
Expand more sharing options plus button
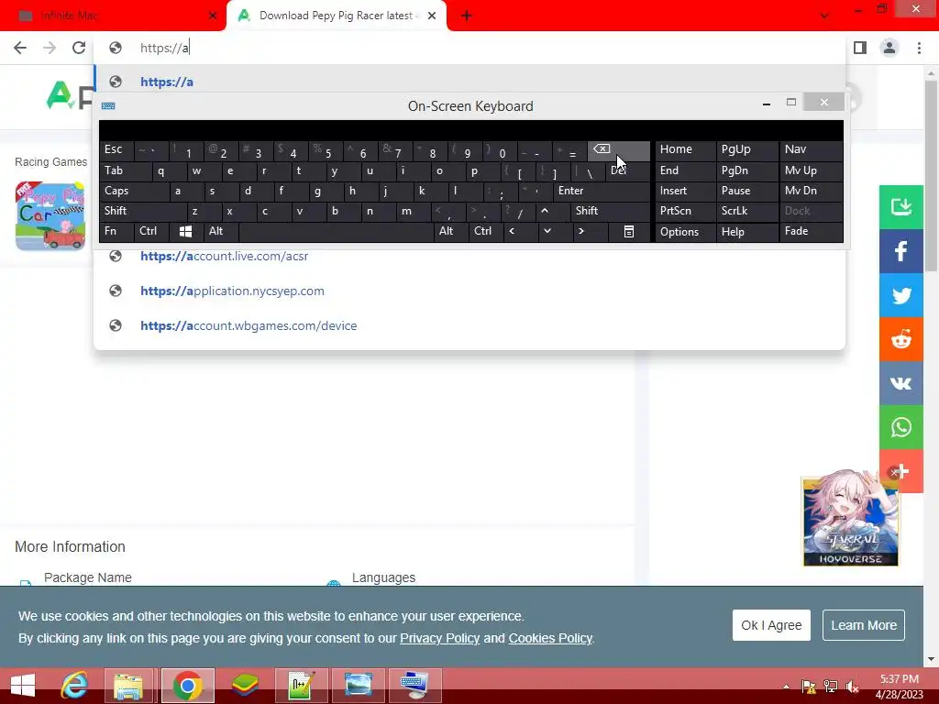(904, 471)
